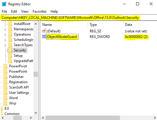Click tree pane scroll right arrow

click(31, 118)
